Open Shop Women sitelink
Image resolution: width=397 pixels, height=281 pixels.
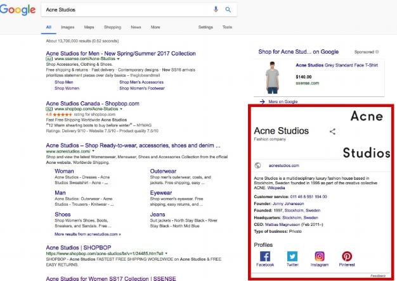click(x=67, y=88)
